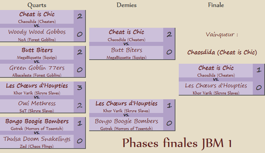Click the winner name Chaosdida (Cheat is Chic)
Image resolution: width=265 pixels, height=153 pixels.
(x=222, y=52)
